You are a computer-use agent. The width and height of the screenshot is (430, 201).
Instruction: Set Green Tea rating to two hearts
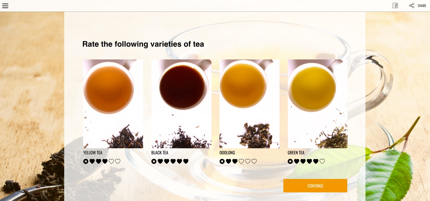[x=303, y=161]
